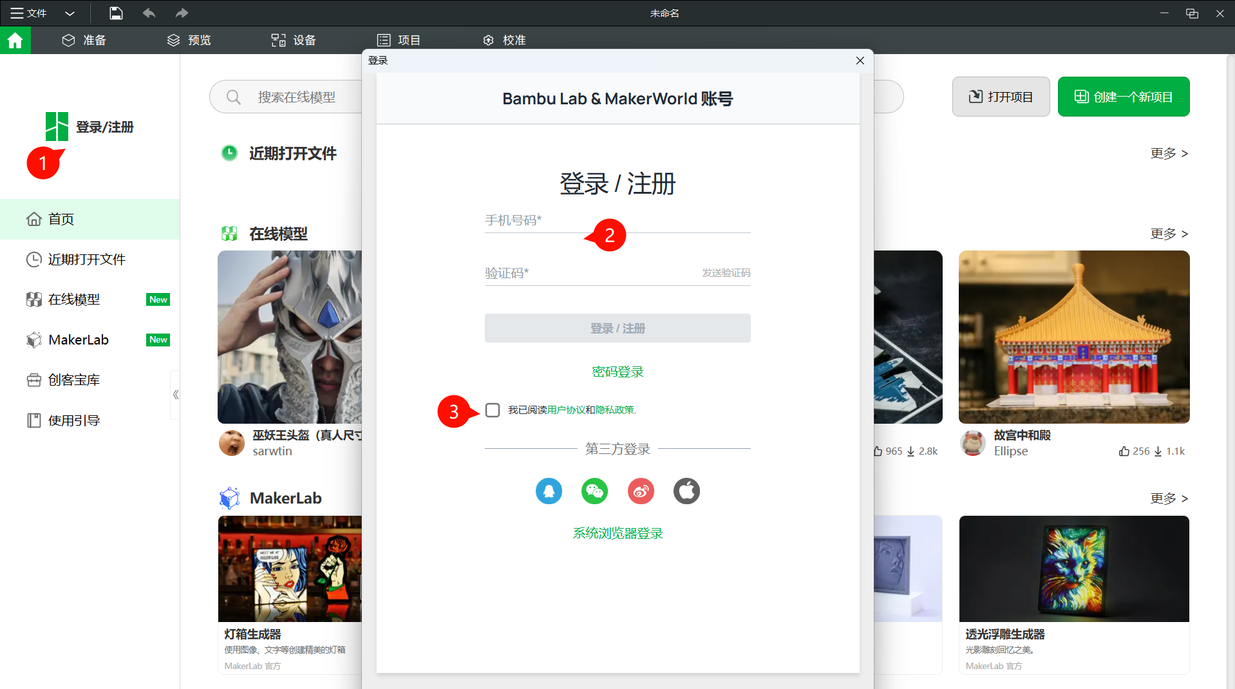
Task: Open 使用引导 in the sidebar
Action: (90, 420)
